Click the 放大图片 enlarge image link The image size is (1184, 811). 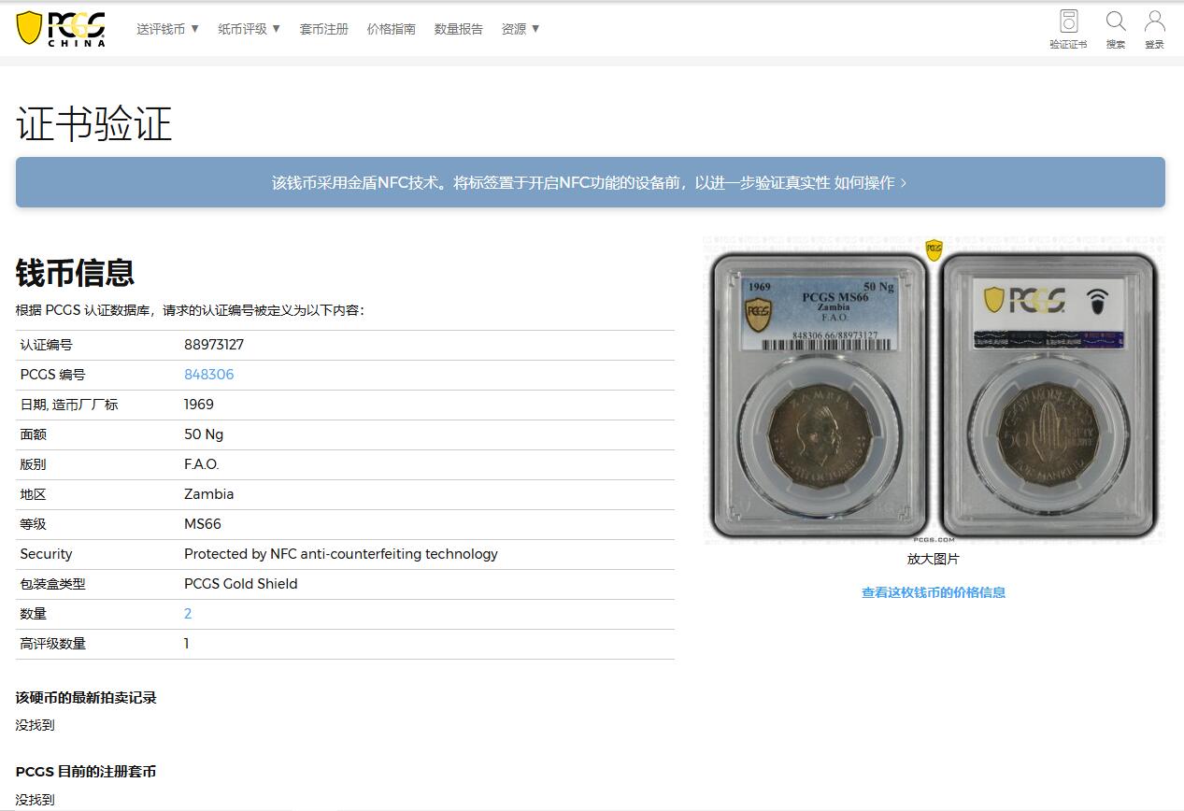pos(934,559)
